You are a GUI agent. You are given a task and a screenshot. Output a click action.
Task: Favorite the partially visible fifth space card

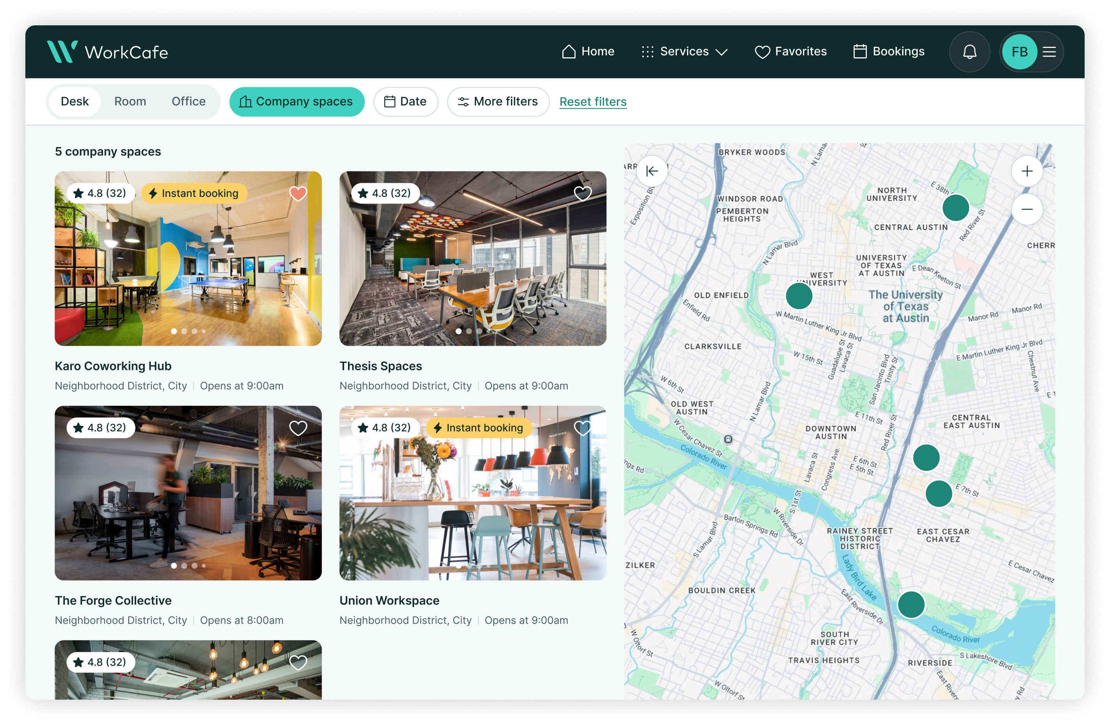[298, 662]
